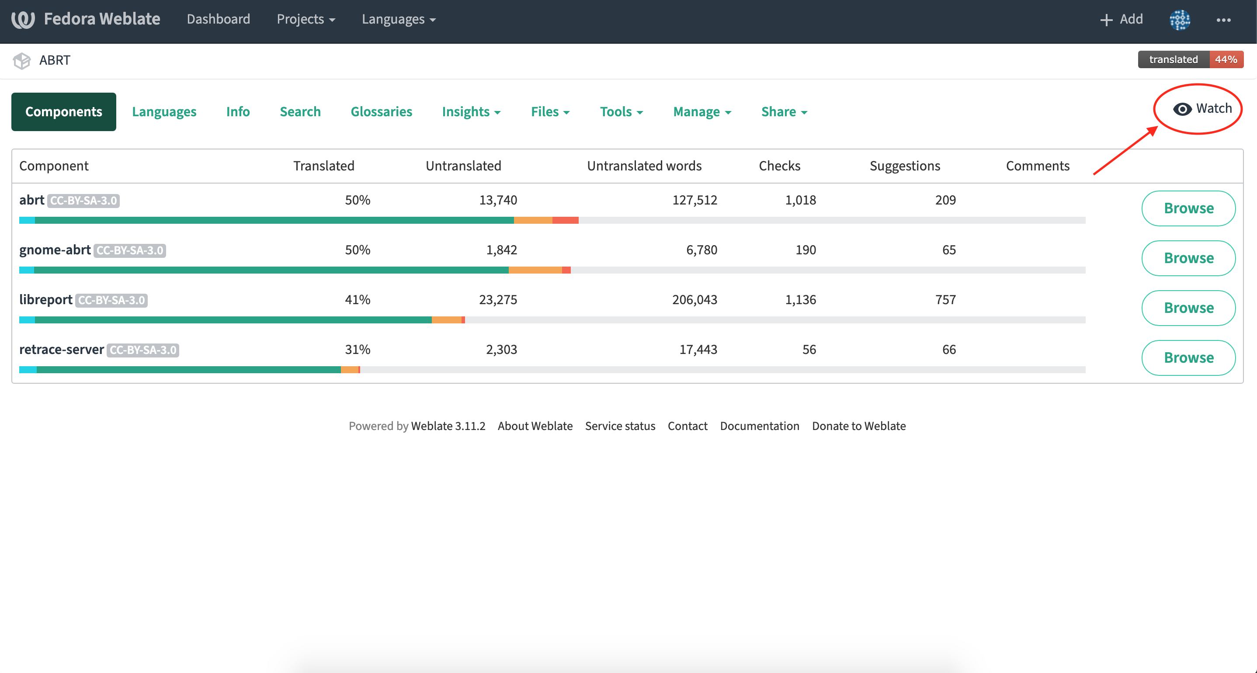Click libreport's 23,275 untranslated count

pyautogui.click(x=498, y=300)
